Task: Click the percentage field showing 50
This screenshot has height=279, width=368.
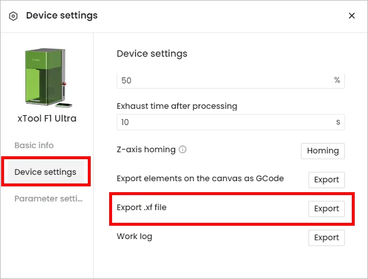Action: click(231, 80)
